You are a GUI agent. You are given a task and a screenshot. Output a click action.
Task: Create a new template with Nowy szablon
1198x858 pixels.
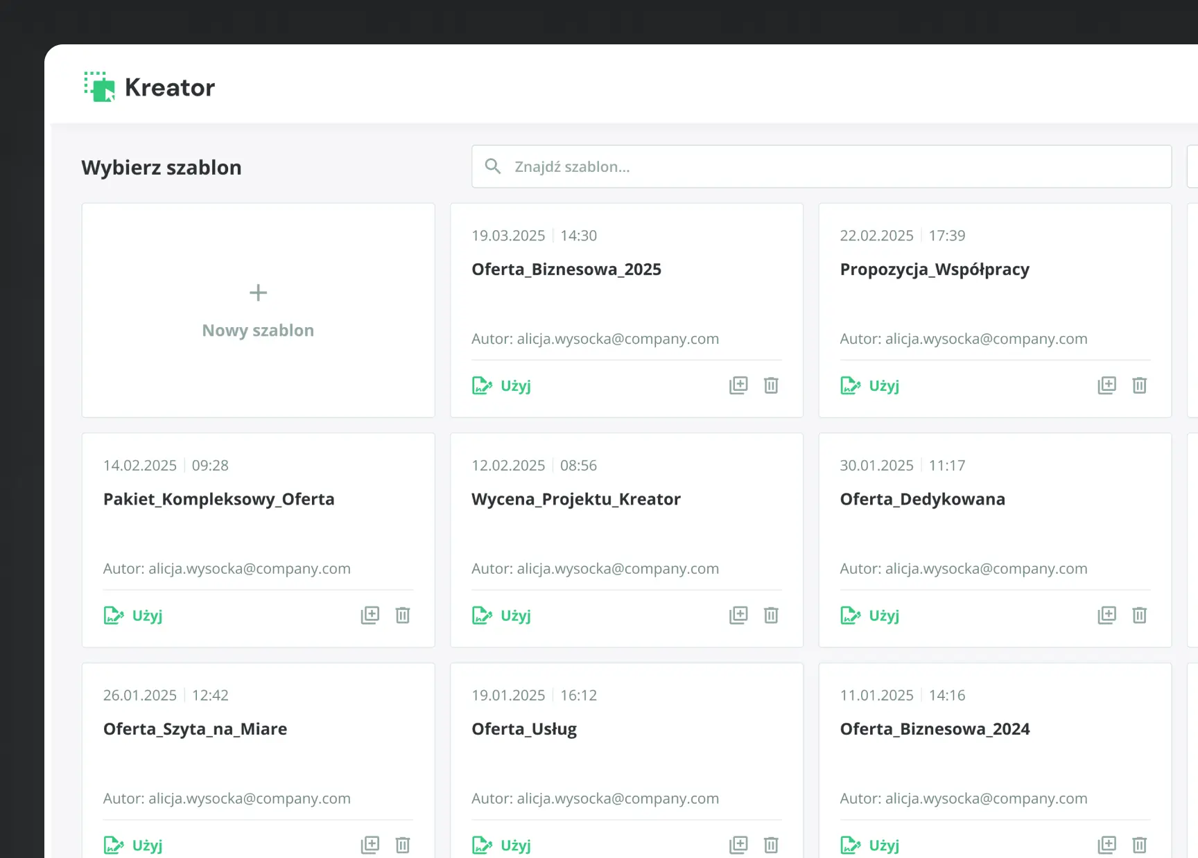click(x=258, y=310)
